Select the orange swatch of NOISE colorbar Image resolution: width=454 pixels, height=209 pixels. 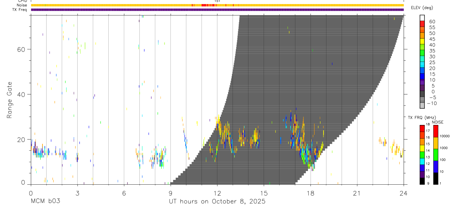[x=436, y=143]
